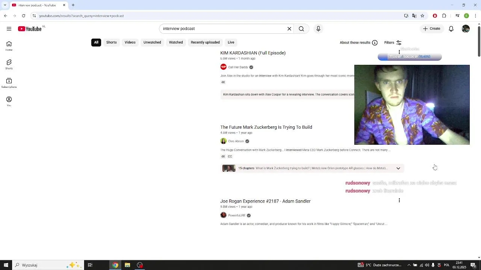Go back using the browser back arrow
Viewport: 481px width, 270px height.
point(5,16)
